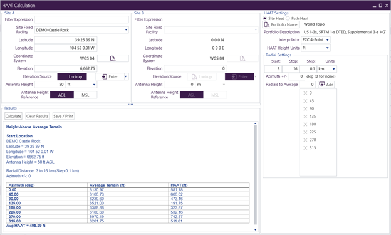The image size is (391, 235).
Task: Click Site A Latitude field
Action: point(66,40)
